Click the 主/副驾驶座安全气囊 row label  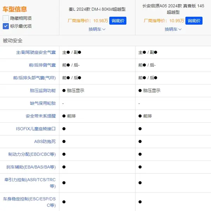click(x=36, y=52)
